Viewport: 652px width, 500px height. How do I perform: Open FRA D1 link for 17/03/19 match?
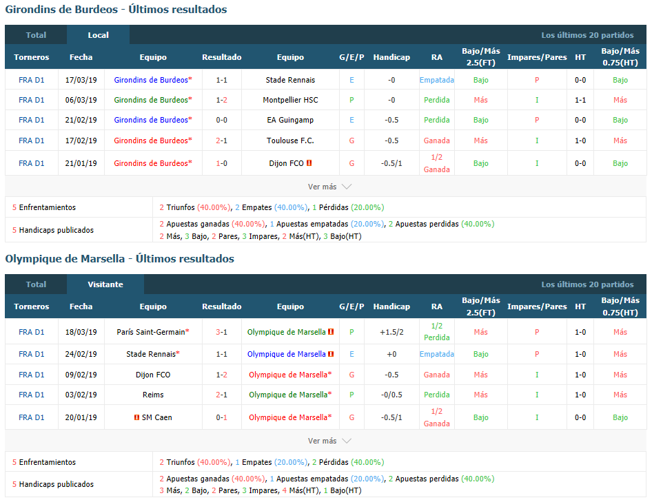[31, 80]
